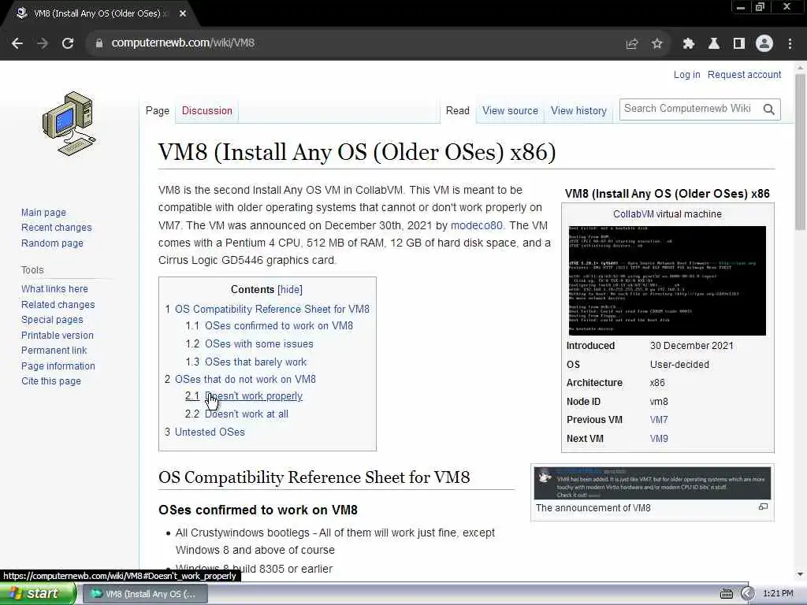Open Next VM link VM9

(x=659, y=439)
